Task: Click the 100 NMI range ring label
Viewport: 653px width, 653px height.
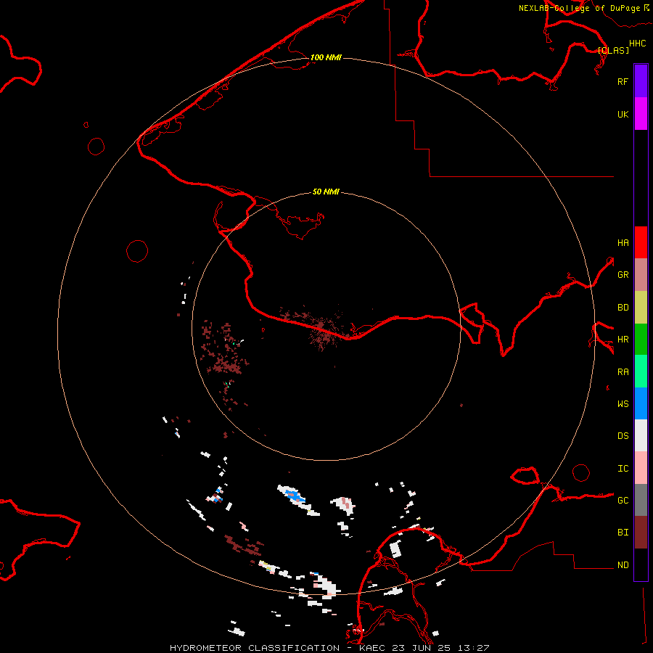Action: click(x=326, y=57)
